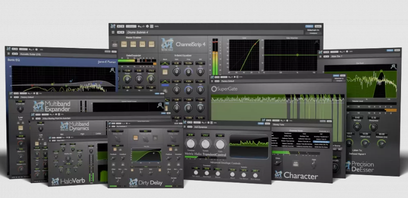Click the round icon in ChannelStrip toolbar
Image resolution: width=408 pixels, height=198 pixels.
click(147, 26)
